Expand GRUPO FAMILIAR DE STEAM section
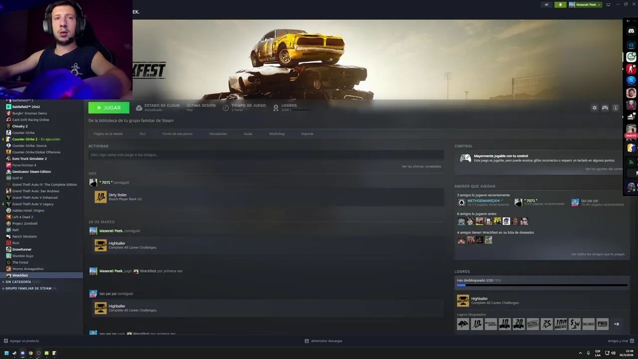 28,288
